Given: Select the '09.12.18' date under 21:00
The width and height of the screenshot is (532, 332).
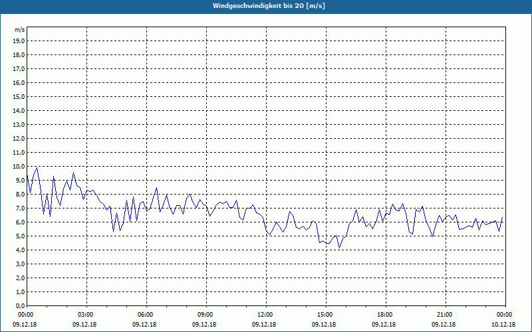Looking at the screenshot, I should pyautogui.click(x=444, y=324).
